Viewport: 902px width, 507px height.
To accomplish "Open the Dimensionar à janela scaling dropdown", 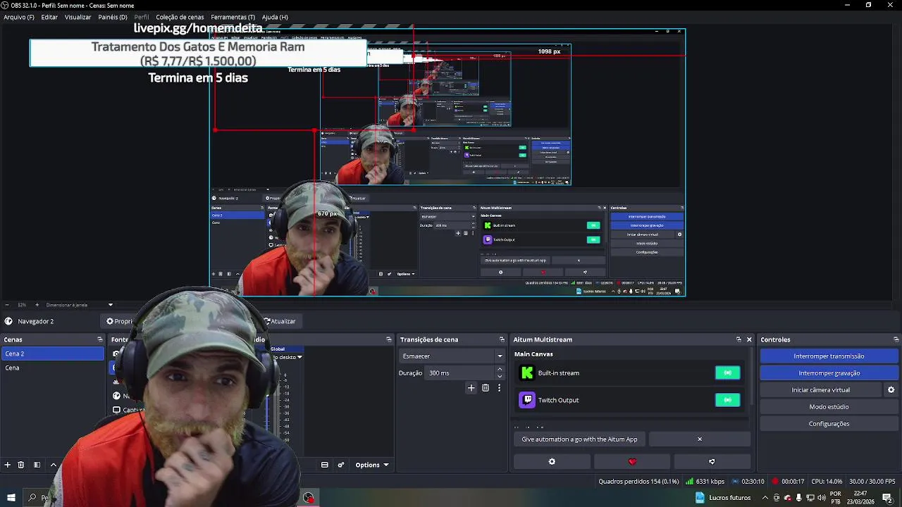I will [x=80, y=305].
